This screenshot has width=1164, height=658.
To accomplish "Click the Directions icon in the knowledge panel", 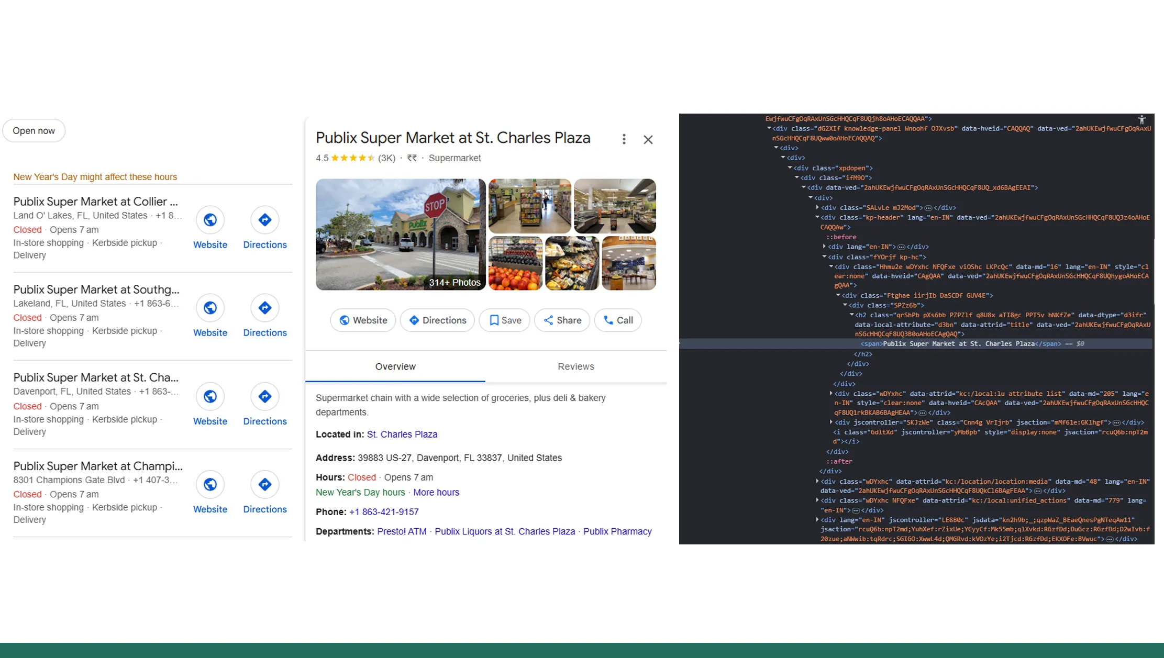I will point(414,320).
